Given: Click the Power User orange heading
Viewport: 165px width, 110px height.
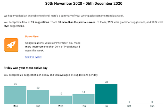Looking at the screenshot, I should click(x=32, y=37).
